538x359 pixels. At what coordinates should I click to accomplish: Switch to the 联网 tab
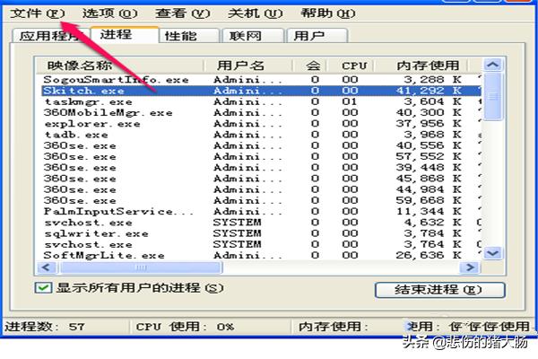coord(252,36)
